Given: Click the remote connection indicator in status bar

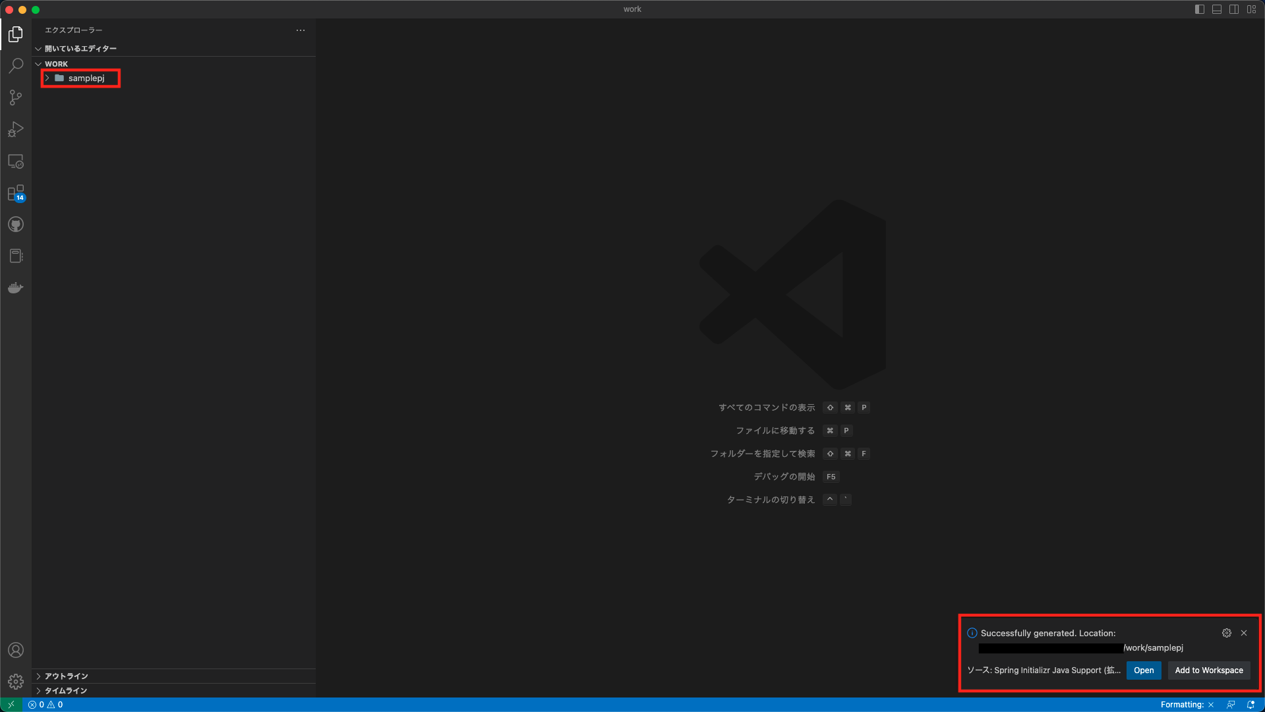Looking at the screenshot, I should coord(10,705).
